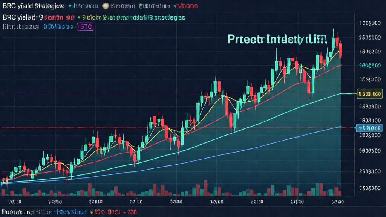Click the green dot marker in second legend row
The image size is (386, 217).
(78, 17)
